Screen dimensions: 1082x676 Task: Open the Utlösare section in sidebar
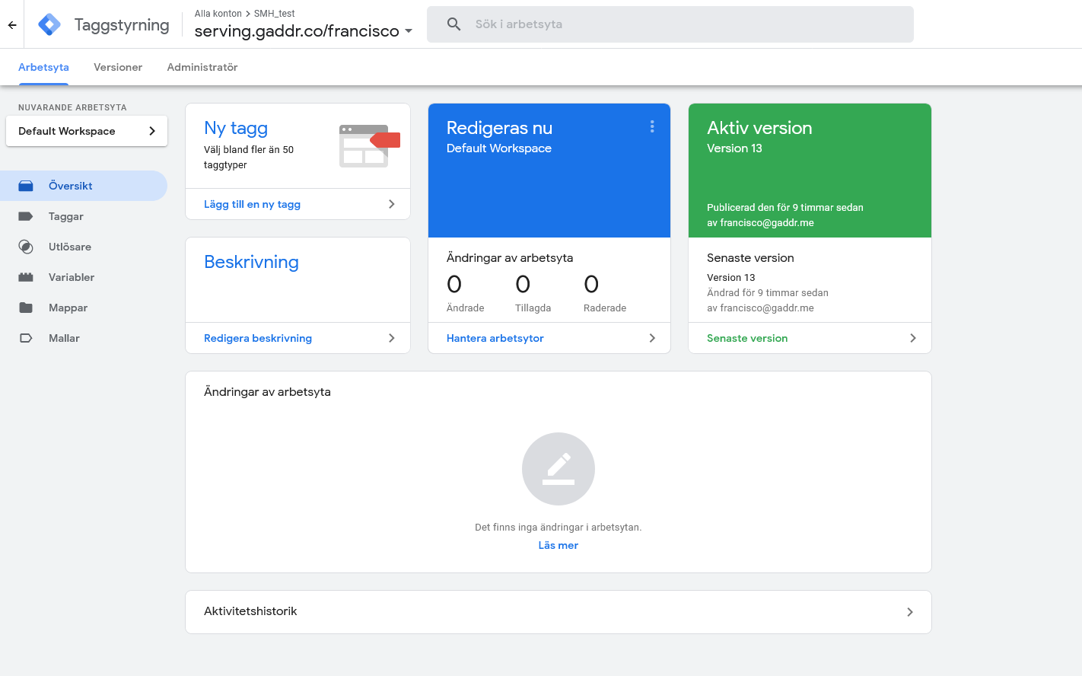tap(68, 247)
